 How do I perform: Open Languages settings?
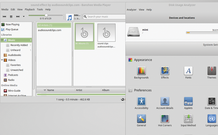coord(211,120)
